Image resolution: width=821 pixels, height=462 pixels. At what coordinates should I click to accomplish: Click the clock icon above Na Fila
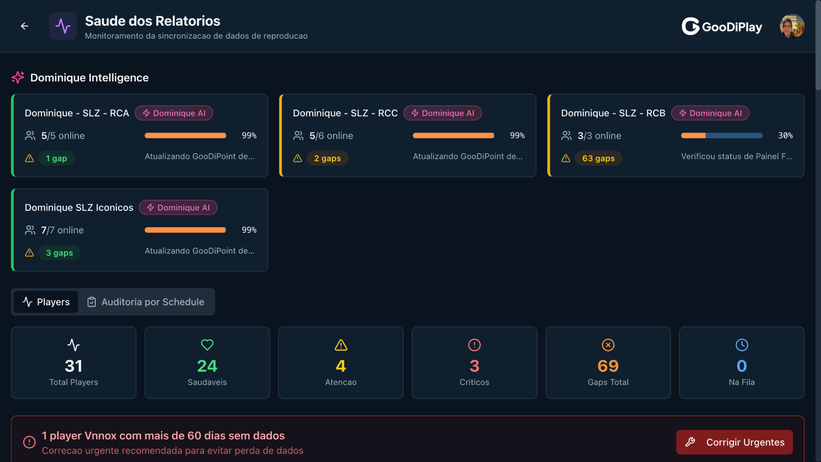[742, 345]
